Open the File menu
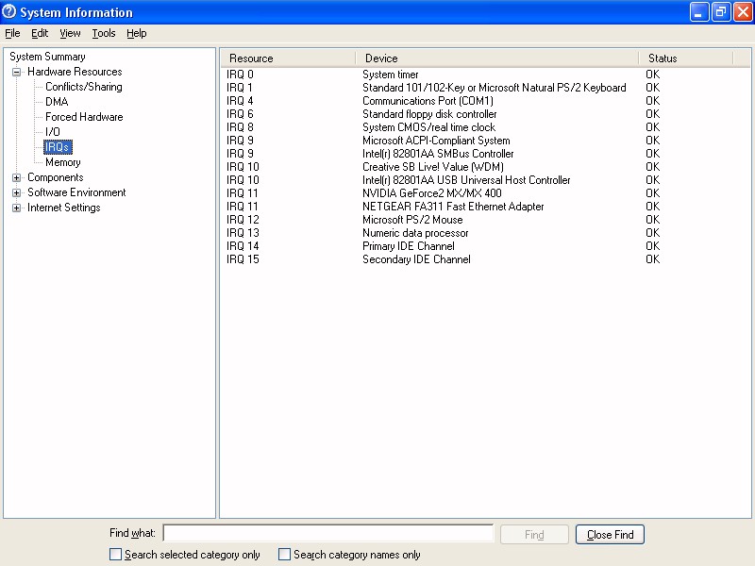Screen dimensions: 755x566 click(x=12, y=33)
